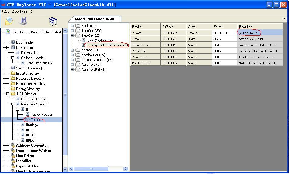Image resolution: width=289 pixels, height=174 pixels.
Task: Select the #~ stream node
Action: pos(28,109)
